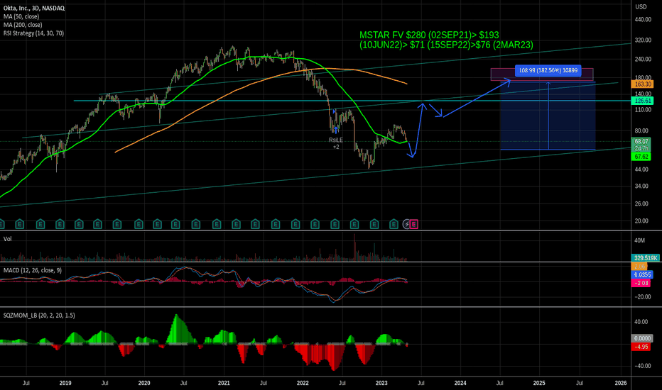Click the 2020 label on time axis
662x390 pixels.
pos(144,383)
